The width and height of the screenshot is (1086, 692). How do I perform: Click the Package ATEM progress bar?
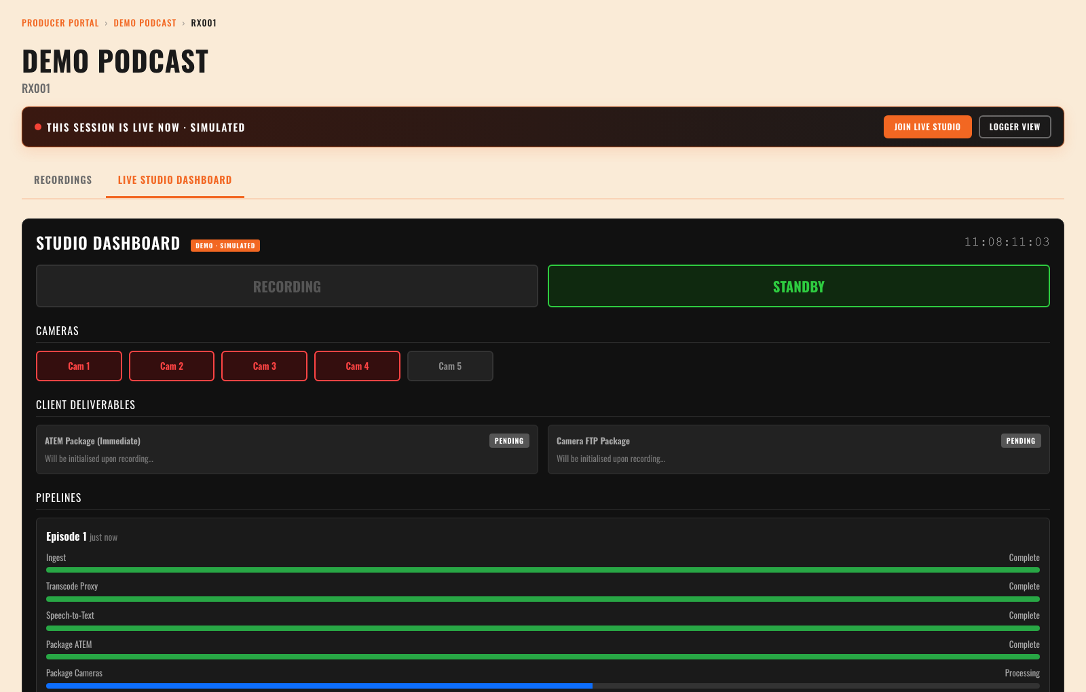[543, 657]
